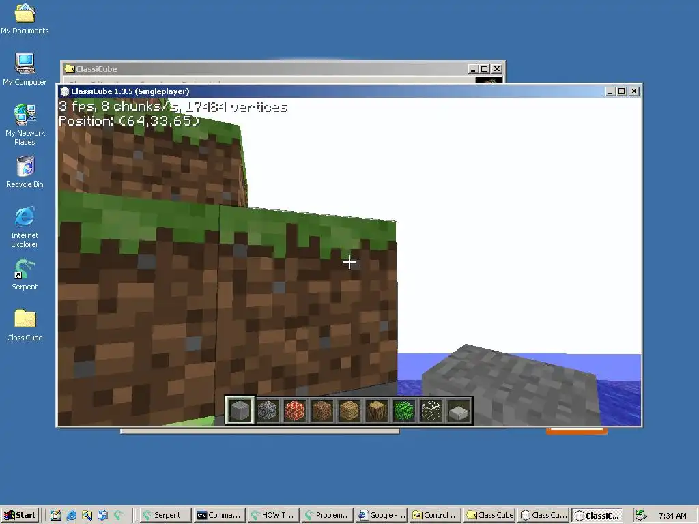Minimize the ClassiCube game window
Viewport: 699px width, 524px height.
(611, 91)
